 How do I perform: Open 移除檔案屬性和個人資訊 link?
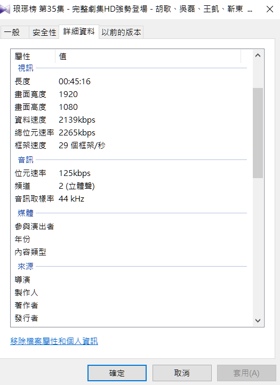pos(54,341)
